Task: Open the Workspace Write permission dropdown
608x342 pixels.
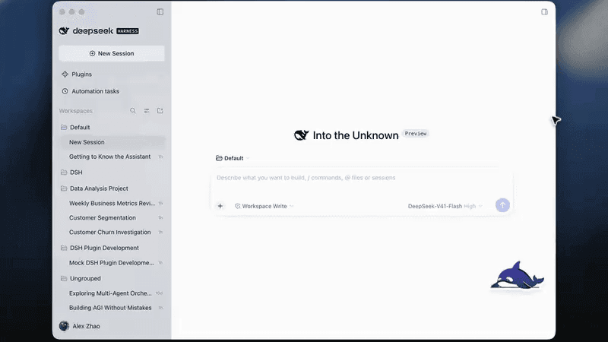Action: click(264, 206)
